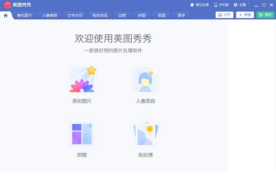The width and height of the screenshot is (276, 178).
Task: Select the 贴纸饰品 tab
Action: point(100,15)
